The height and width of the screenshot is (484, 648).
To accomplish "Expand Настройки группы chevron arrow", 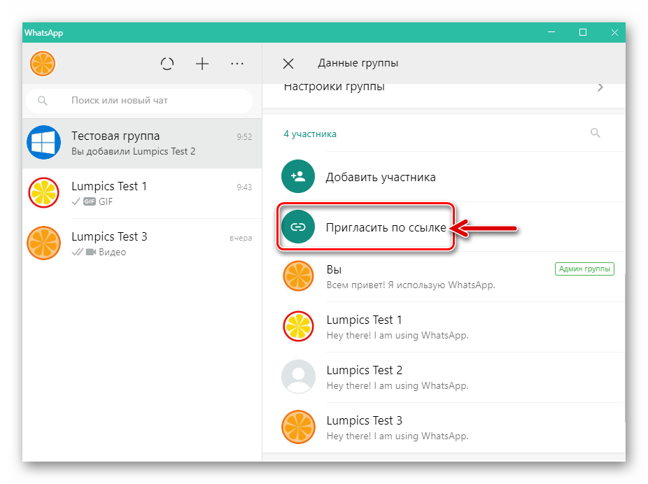I will (600, 87).
